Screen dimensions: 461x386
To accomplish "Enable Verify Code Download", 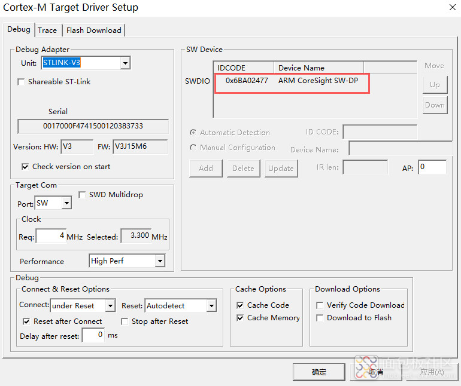I will coord(320,305).
